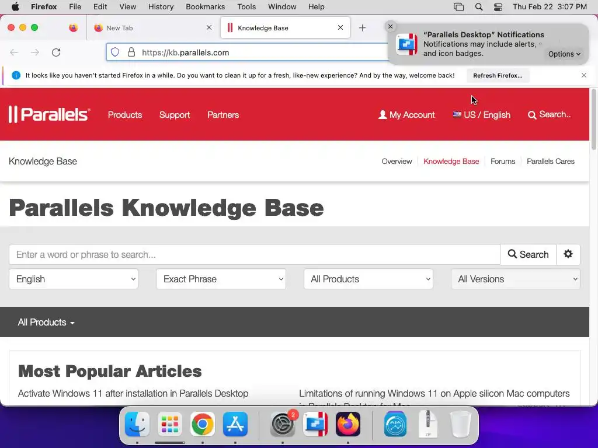Click the page vertical scrollbar
598x448 pixels.
coord(593,119)
